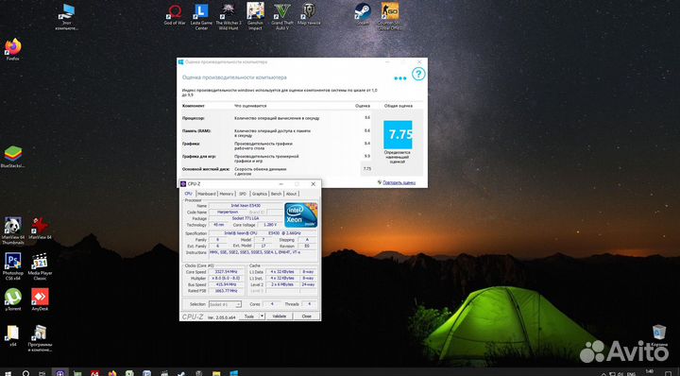The image size is (680, 376).
Task: Click the CPU-Z instructions field
Action: 263,254
